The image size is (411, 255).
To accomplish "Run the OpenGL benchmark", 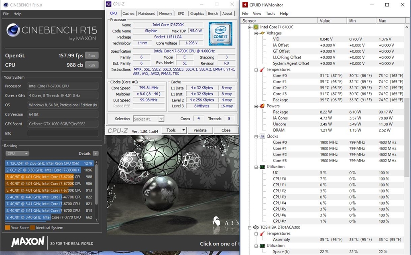I will click(x=92, y=55).
